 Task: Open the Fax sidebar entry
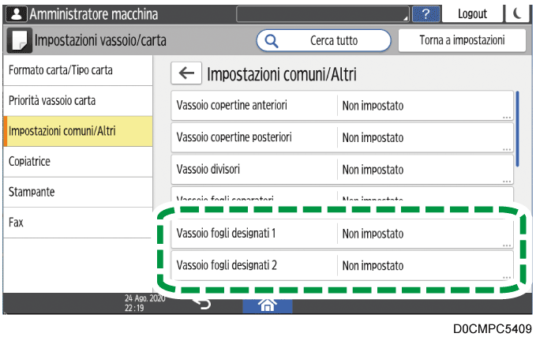click(77, 223)
